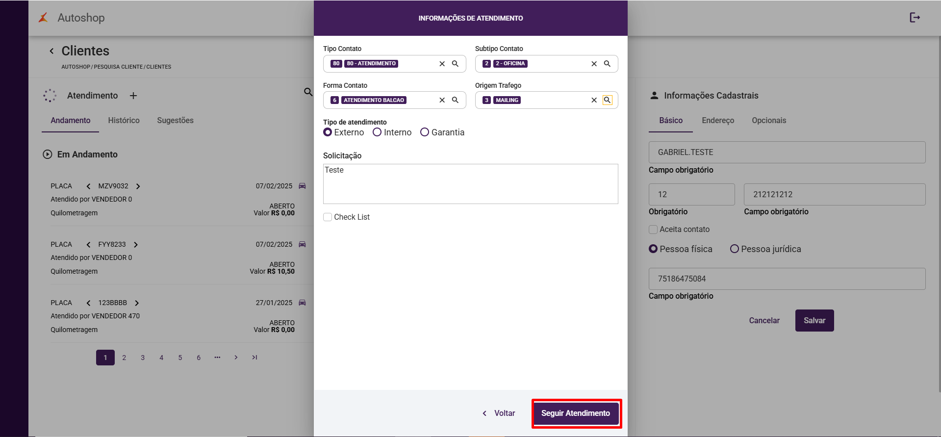Image resolution: width=941 pixels, height=437 pixels.
Task: Search Subtipo Contato options
Action: click(x=607, y=64)
